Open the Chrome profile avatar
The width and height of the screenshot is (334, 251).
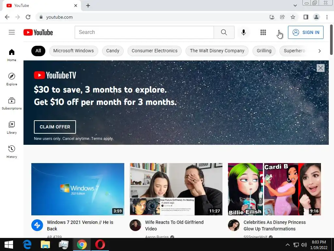(316, 17)
